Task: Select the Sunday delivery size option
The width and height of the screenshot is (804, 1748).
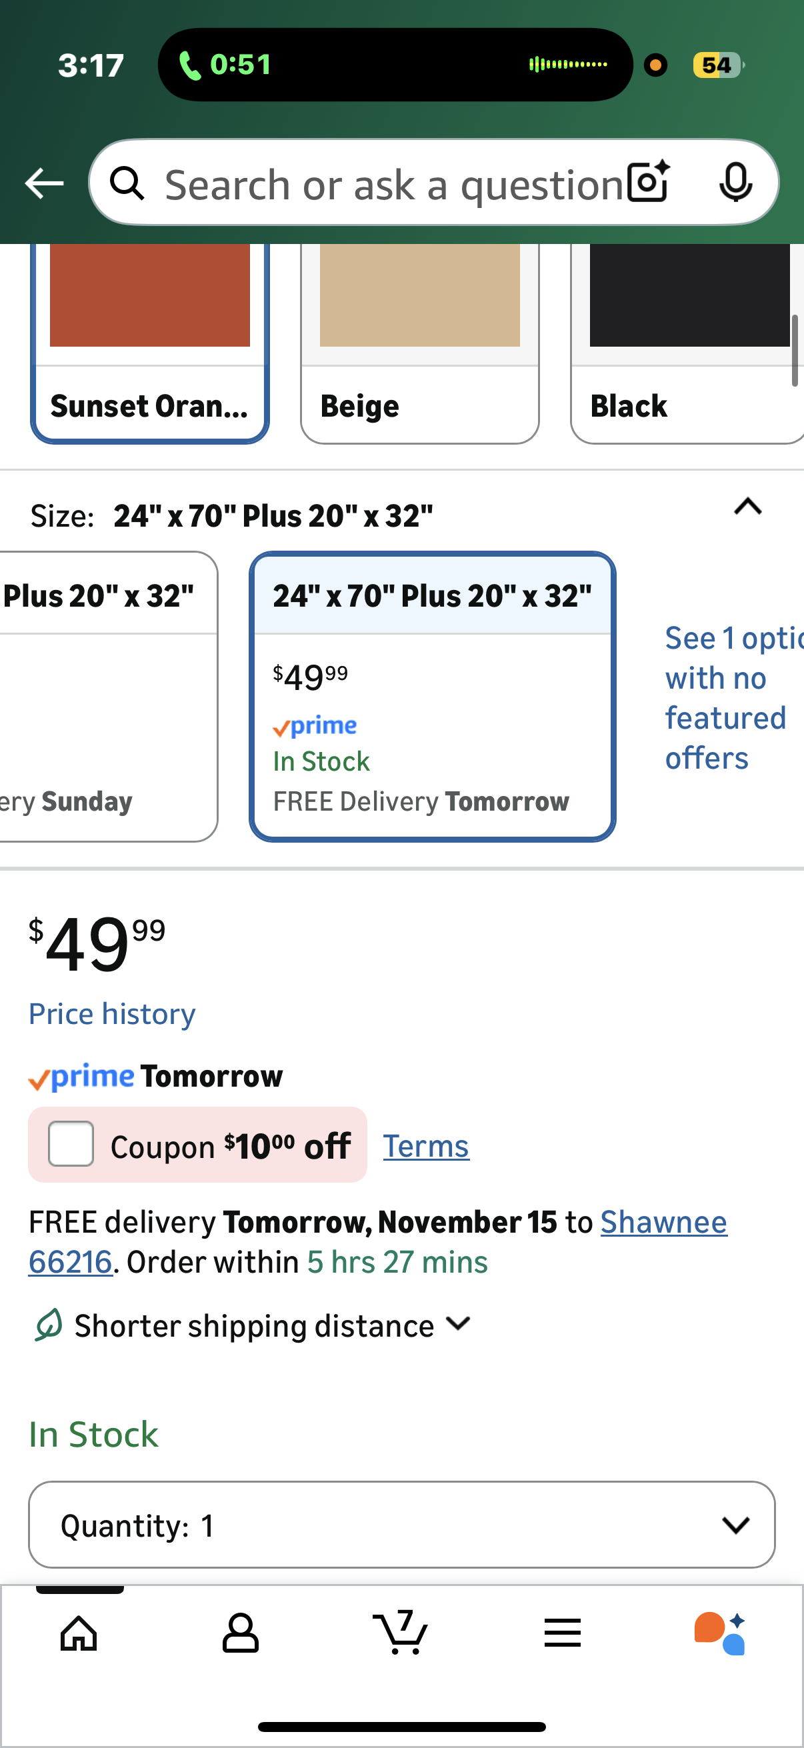Action: [102, 696]
